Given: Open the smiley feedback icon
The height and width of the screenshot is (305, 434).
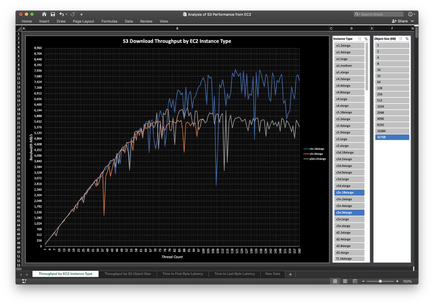Looking at the screenshot, I should (410, 14).
